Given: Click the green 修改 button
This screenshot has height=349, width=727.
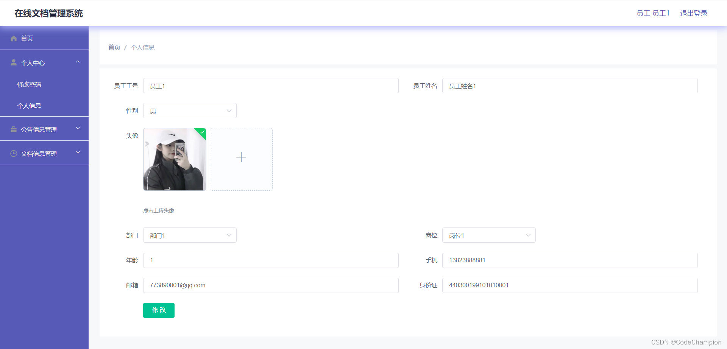Looking at the screenshot, I should click(159, 310).
